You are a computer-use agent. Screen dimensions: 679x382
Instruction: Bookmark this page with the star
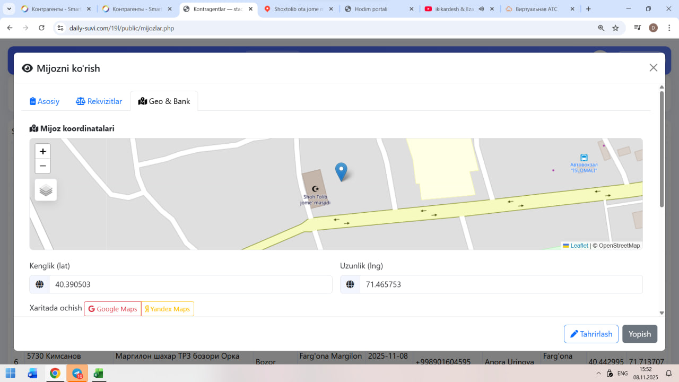coord(615,28)
